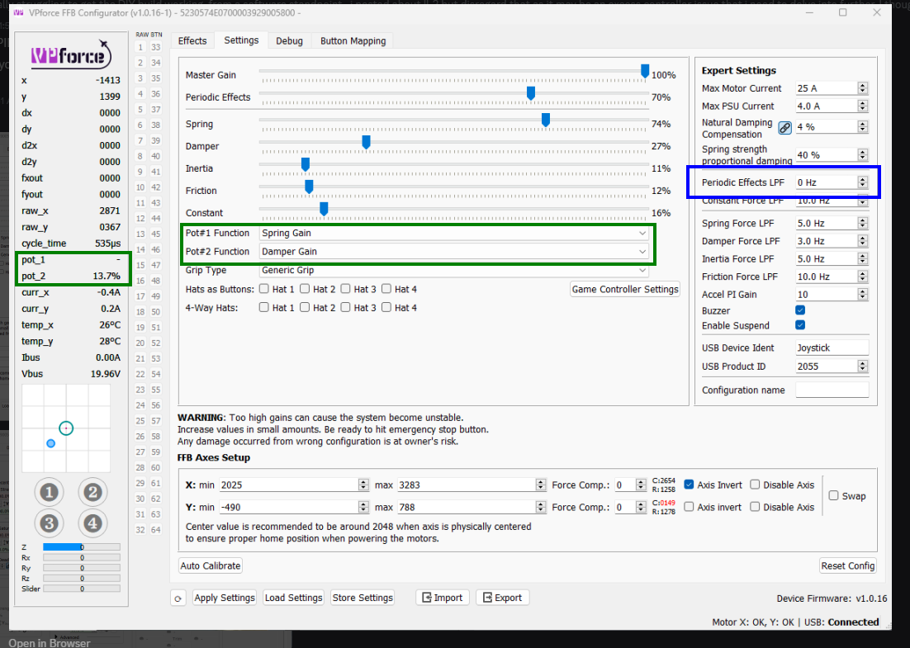This screenshot has height=648, width=910.
Task: Click USB Device Ident field
Action: [x=832, y=348]
